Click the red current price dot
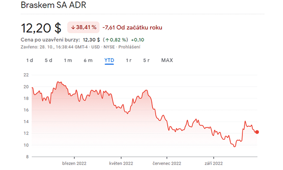The image size is (283, 170). [x=257, y=132]
